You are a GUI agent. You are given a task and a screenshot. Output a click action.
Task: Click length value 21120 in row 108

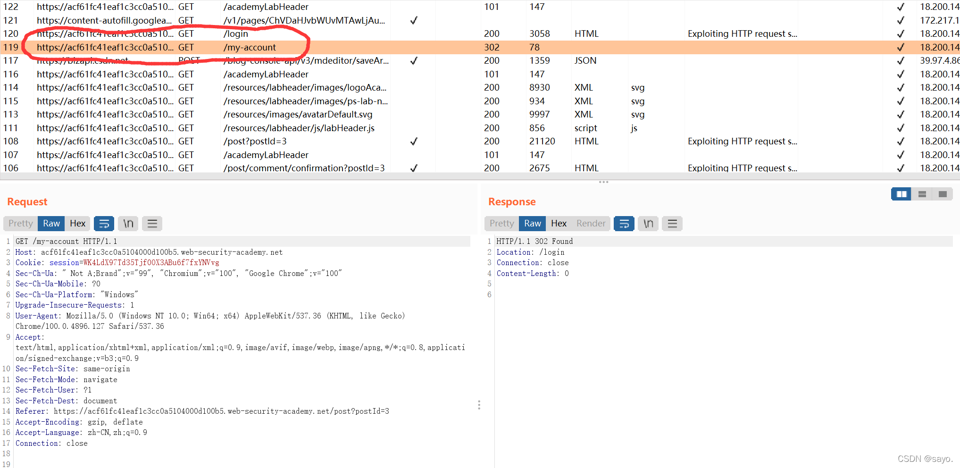point(542,141)
